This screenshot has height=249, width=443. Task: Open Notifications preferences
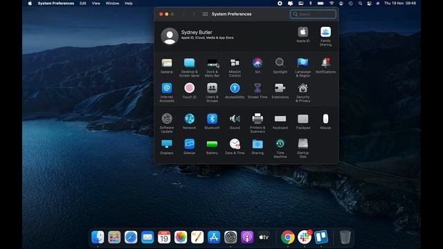(325, 66)
